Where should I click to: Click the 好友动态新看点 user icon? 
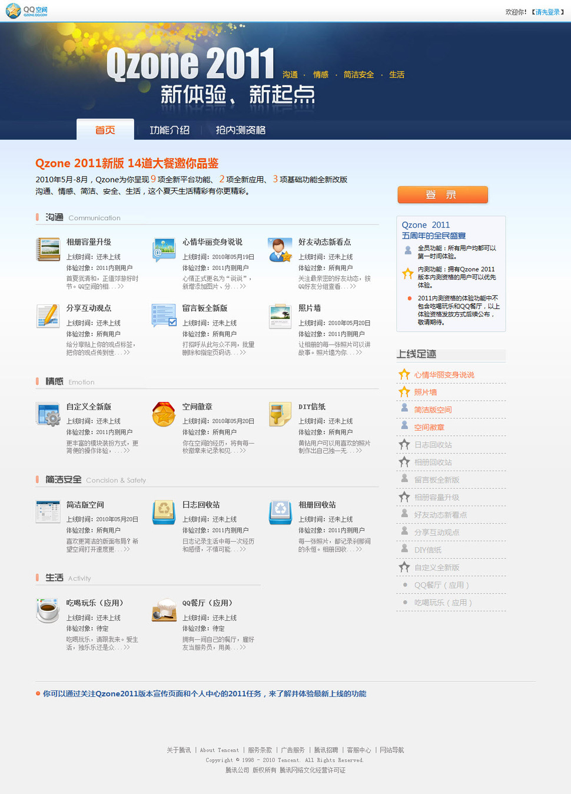(x=280, y=249)
